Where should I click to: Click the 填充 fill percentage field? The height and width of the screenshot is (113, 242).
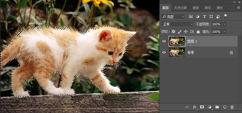click(216, 32)
